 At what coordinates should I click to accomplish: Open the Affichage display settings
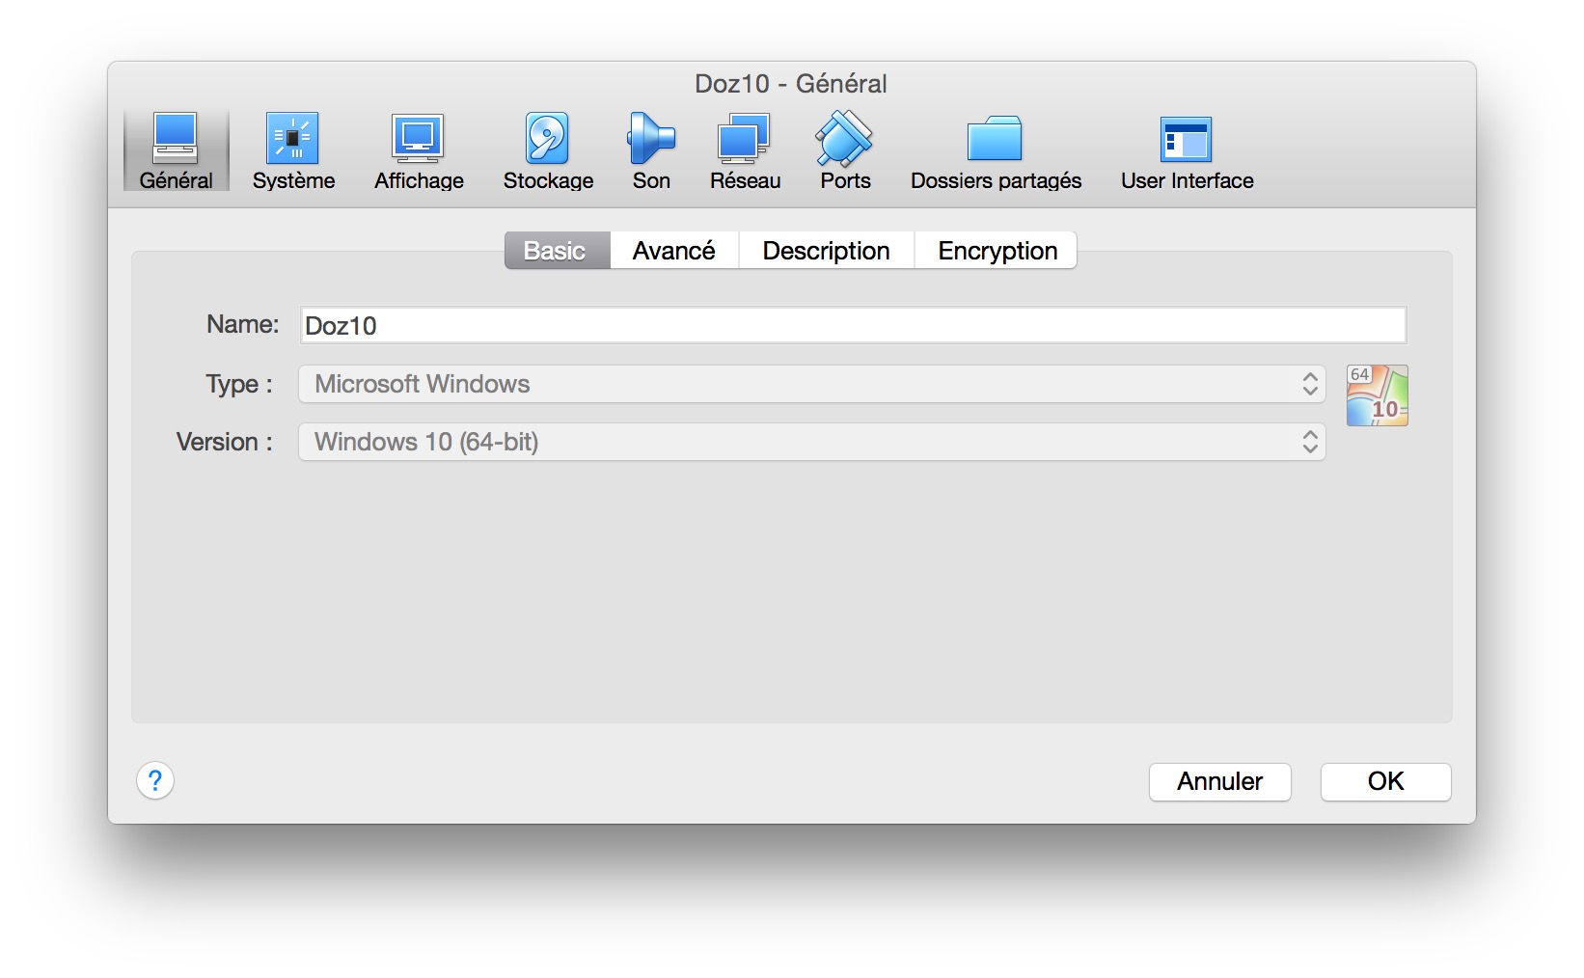click(419, 150)
